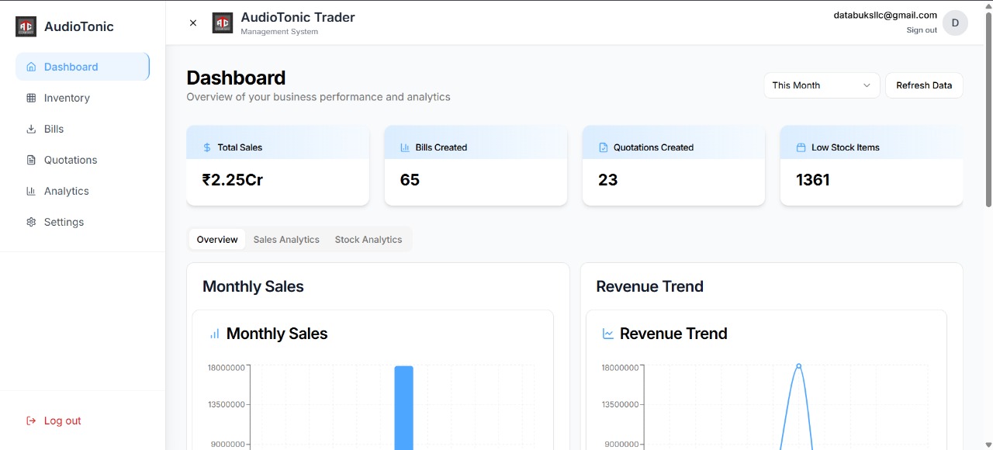Screen dimensions: 993x450
Task: Click the Inventory grid icon
Action: point(31,98)
